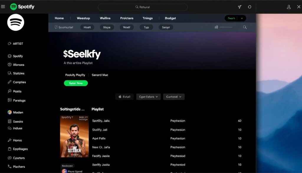The height and width of the screenshot is (173, 302).
Task: Click the Sassis grid icon
Action: pyautogui.click(x=9, y=121)
